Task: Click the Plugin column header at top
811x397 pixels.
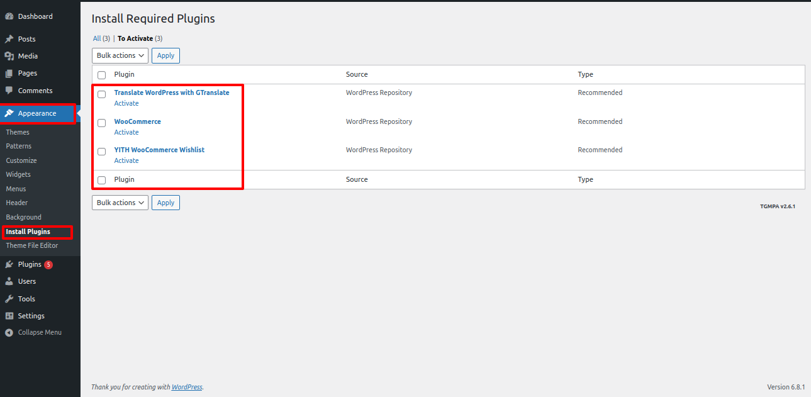Action: pyautogui.click(x=125, y=74)
